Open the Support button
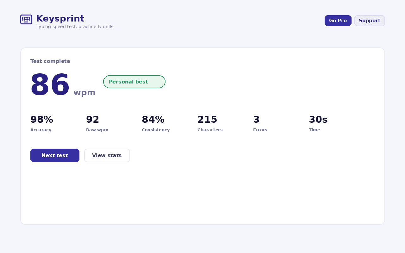Screen dimensions: 405x253 click(370, 21)
